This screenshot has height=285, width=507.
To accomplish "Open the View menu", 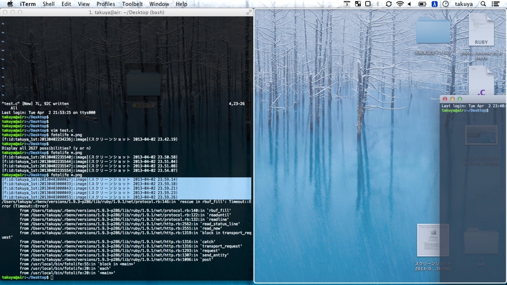I will coord(84,4).
